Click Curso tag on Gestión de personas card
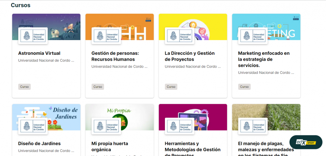The height and width of the screenshot is (156, 326). click(x=98, y=87)
